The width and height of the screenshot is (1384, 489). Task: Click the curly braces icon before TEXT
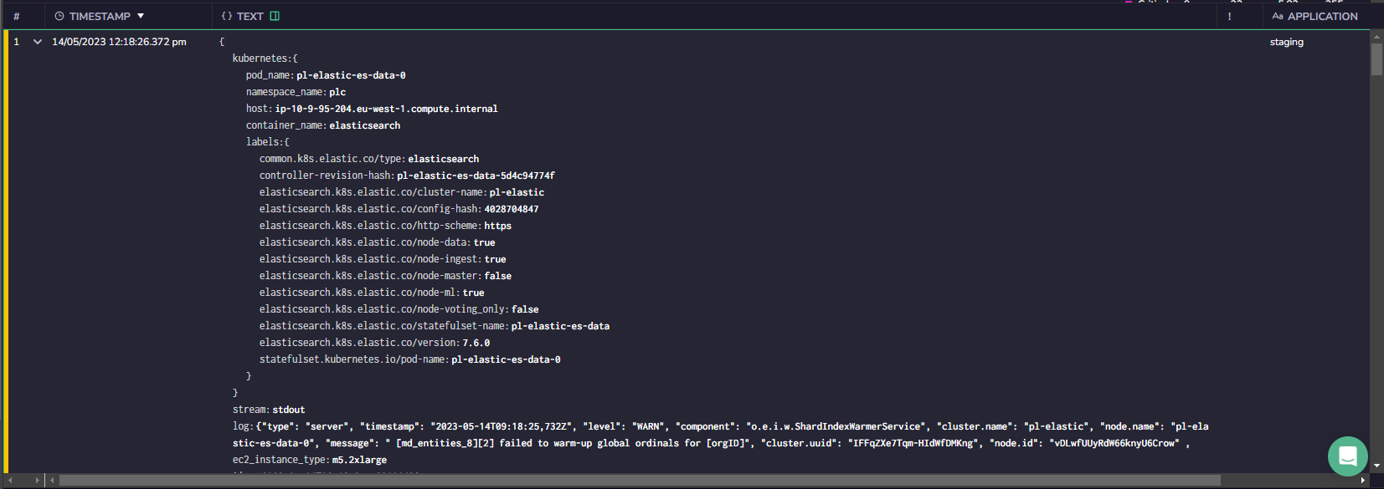pos(227,16)
